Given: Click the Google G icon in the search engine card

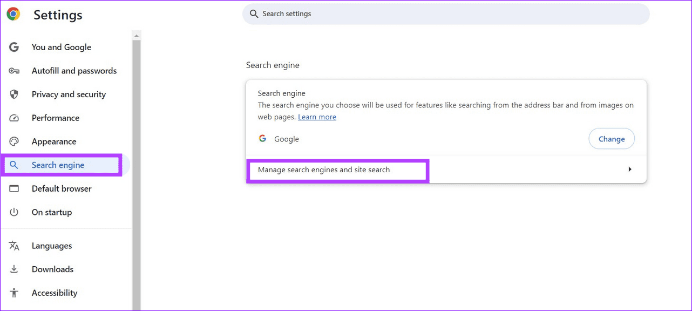Looking at the screenshot, I should tap(262, 138).
